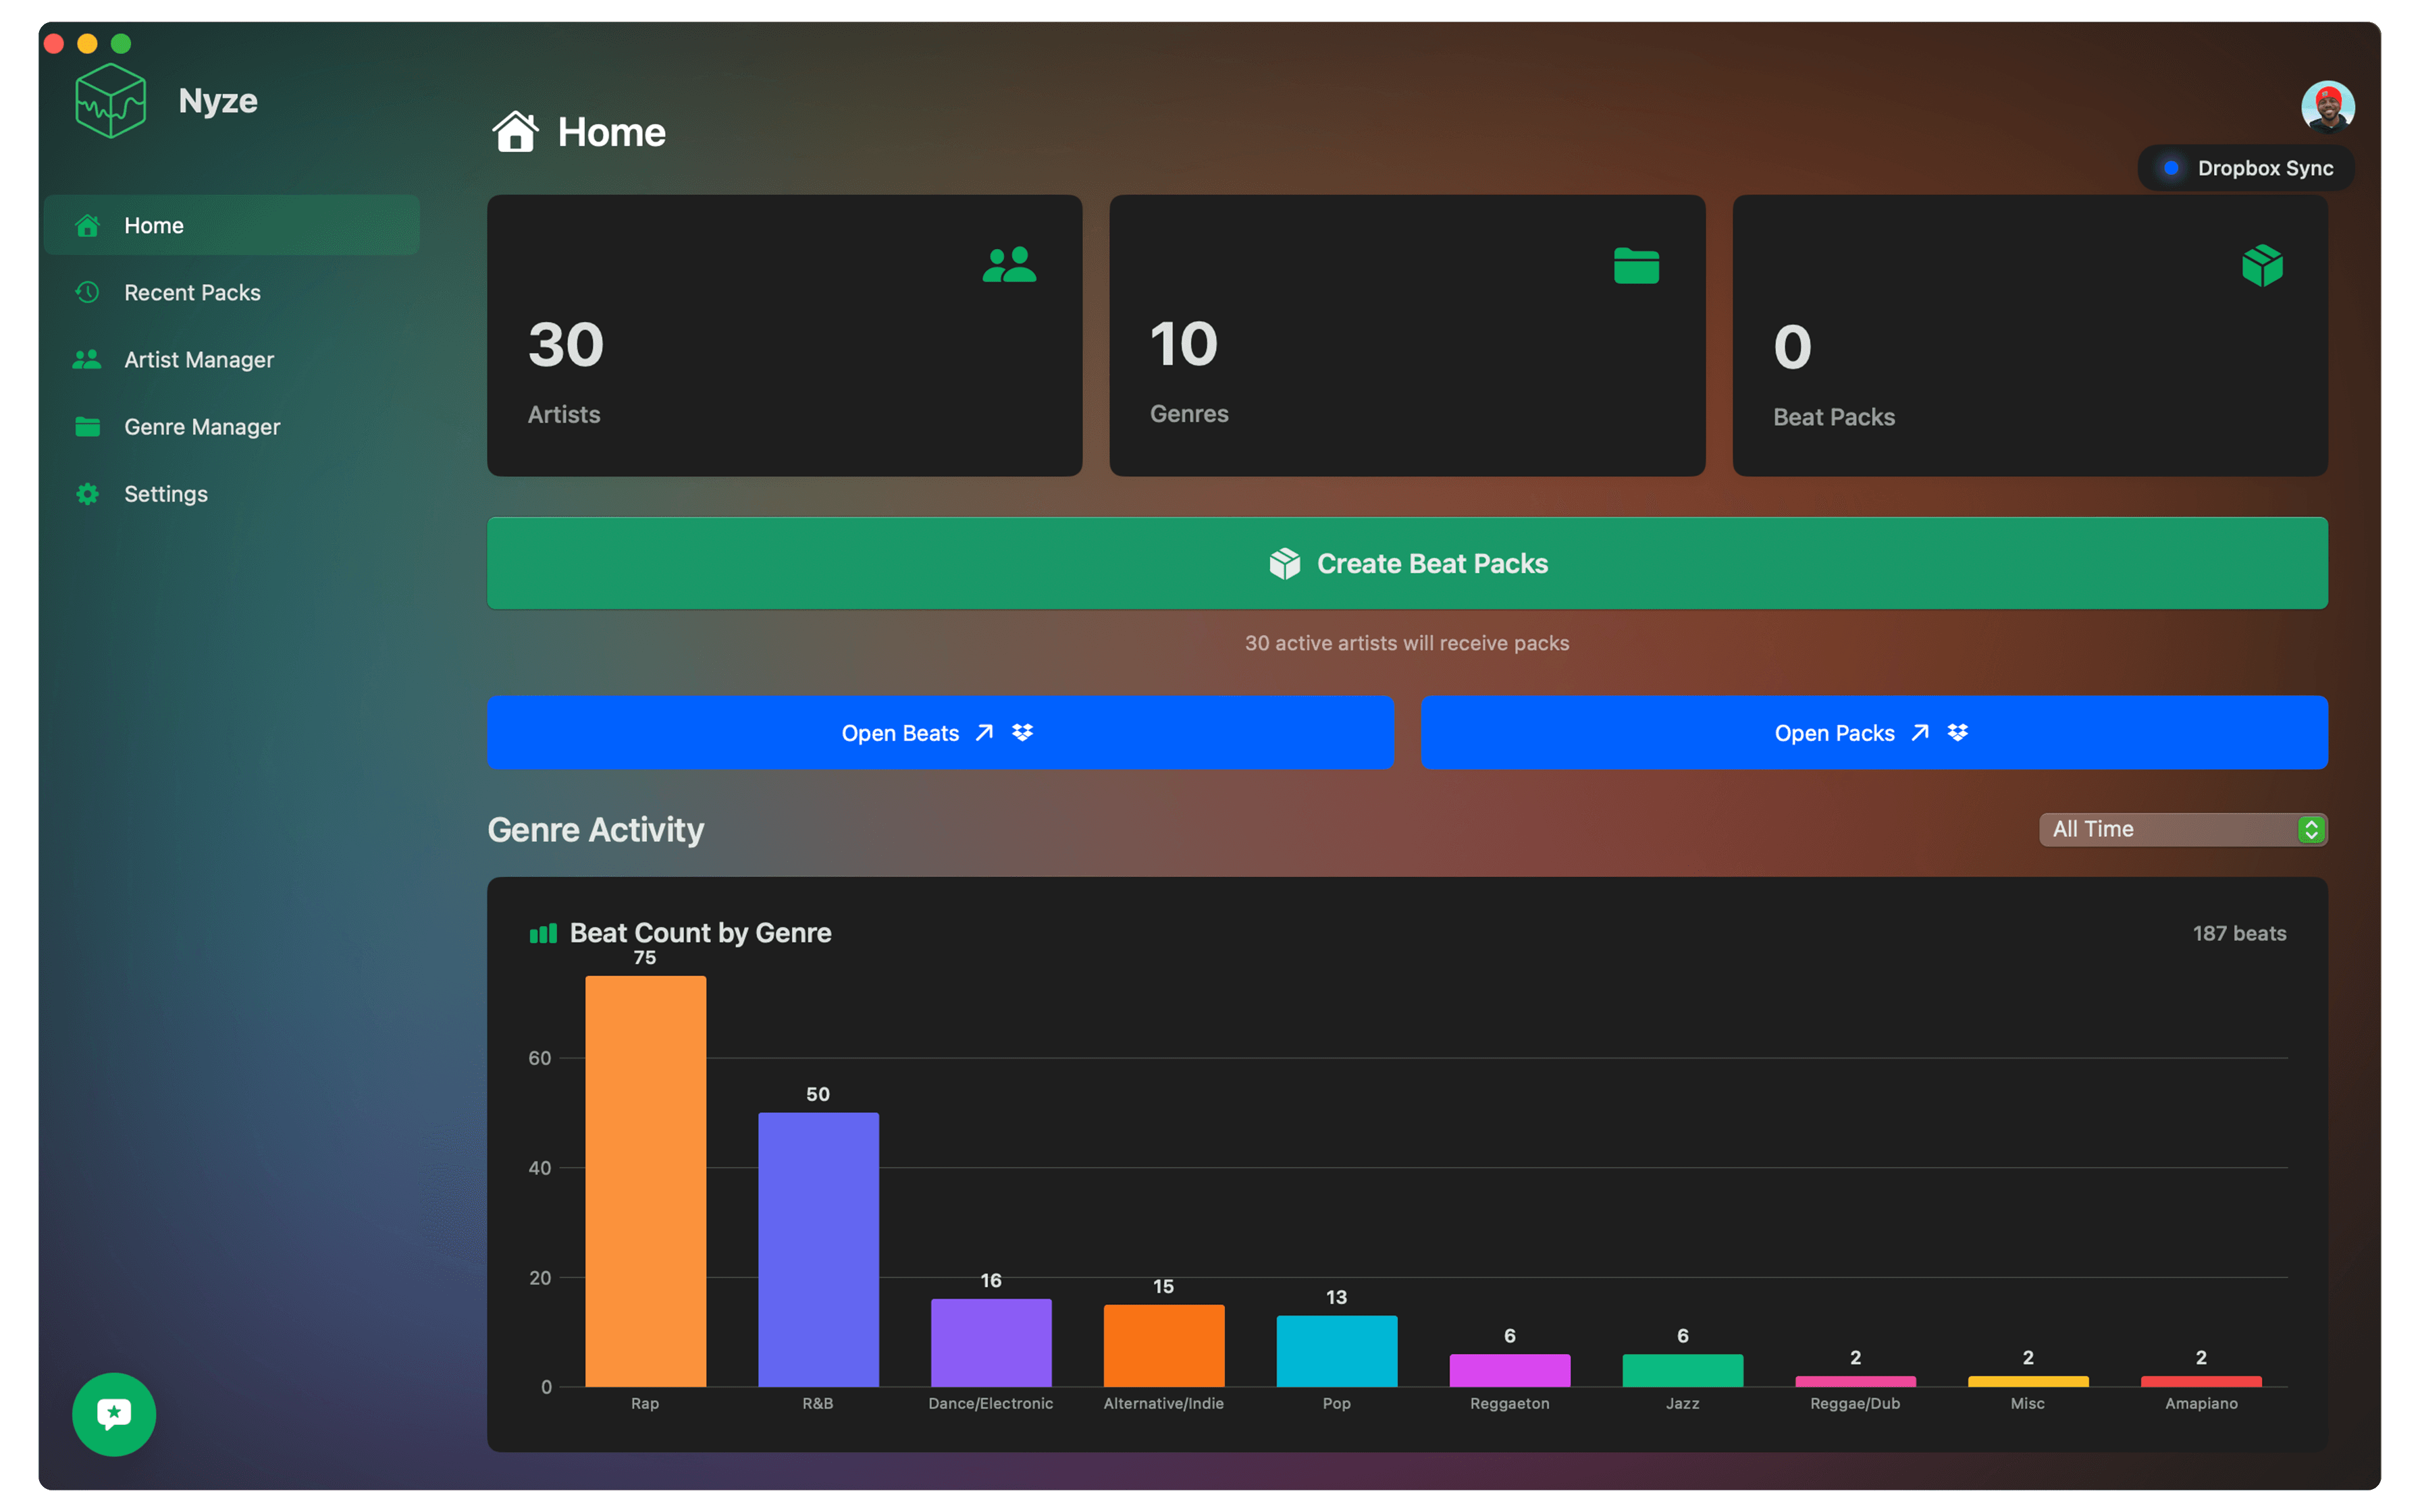
Task: Click the box icon on the Beat Packs card
Action: tap(2263, 265)
